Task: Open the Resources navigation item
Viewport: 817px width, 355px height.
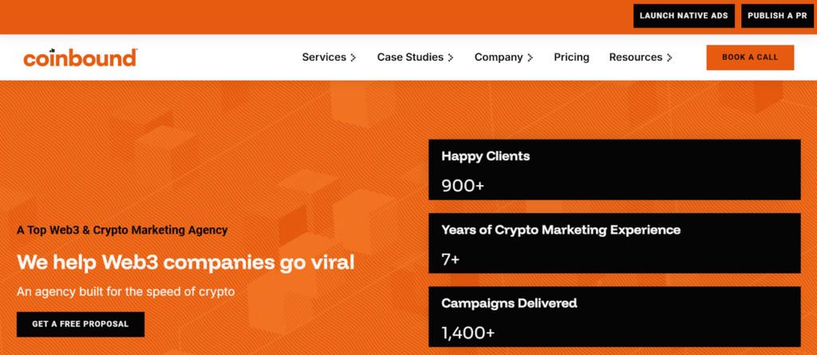Action: 635,57
